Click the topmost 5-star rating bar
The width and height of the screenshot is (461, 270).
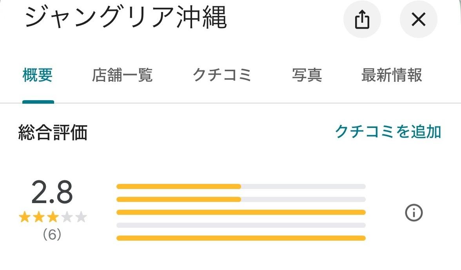[241, 186]
